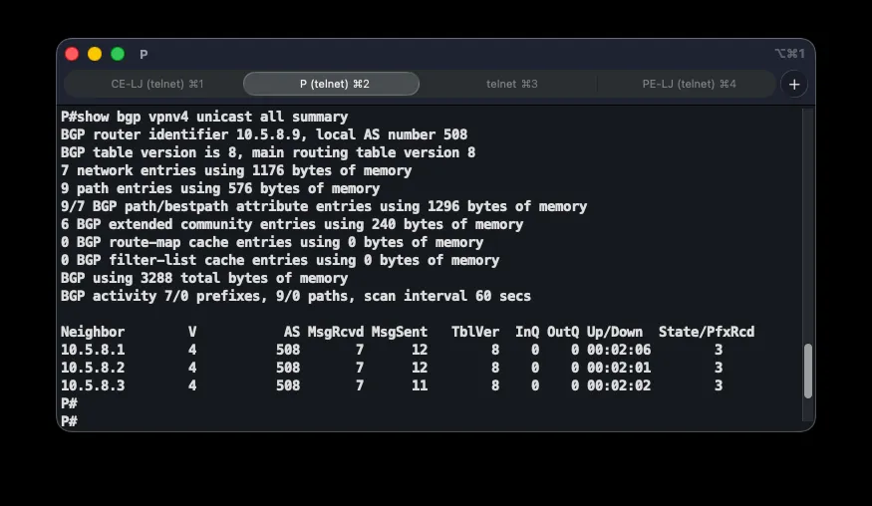
Task: Maximize the window with green button
Action: point(118,54)
